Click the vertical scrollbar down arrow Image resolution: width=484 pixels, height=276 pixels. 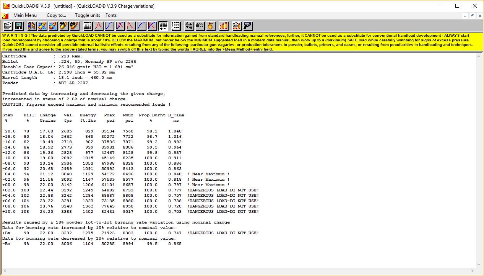coord(479,264)
